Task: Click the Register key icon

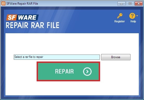Action: coord(120,16)
